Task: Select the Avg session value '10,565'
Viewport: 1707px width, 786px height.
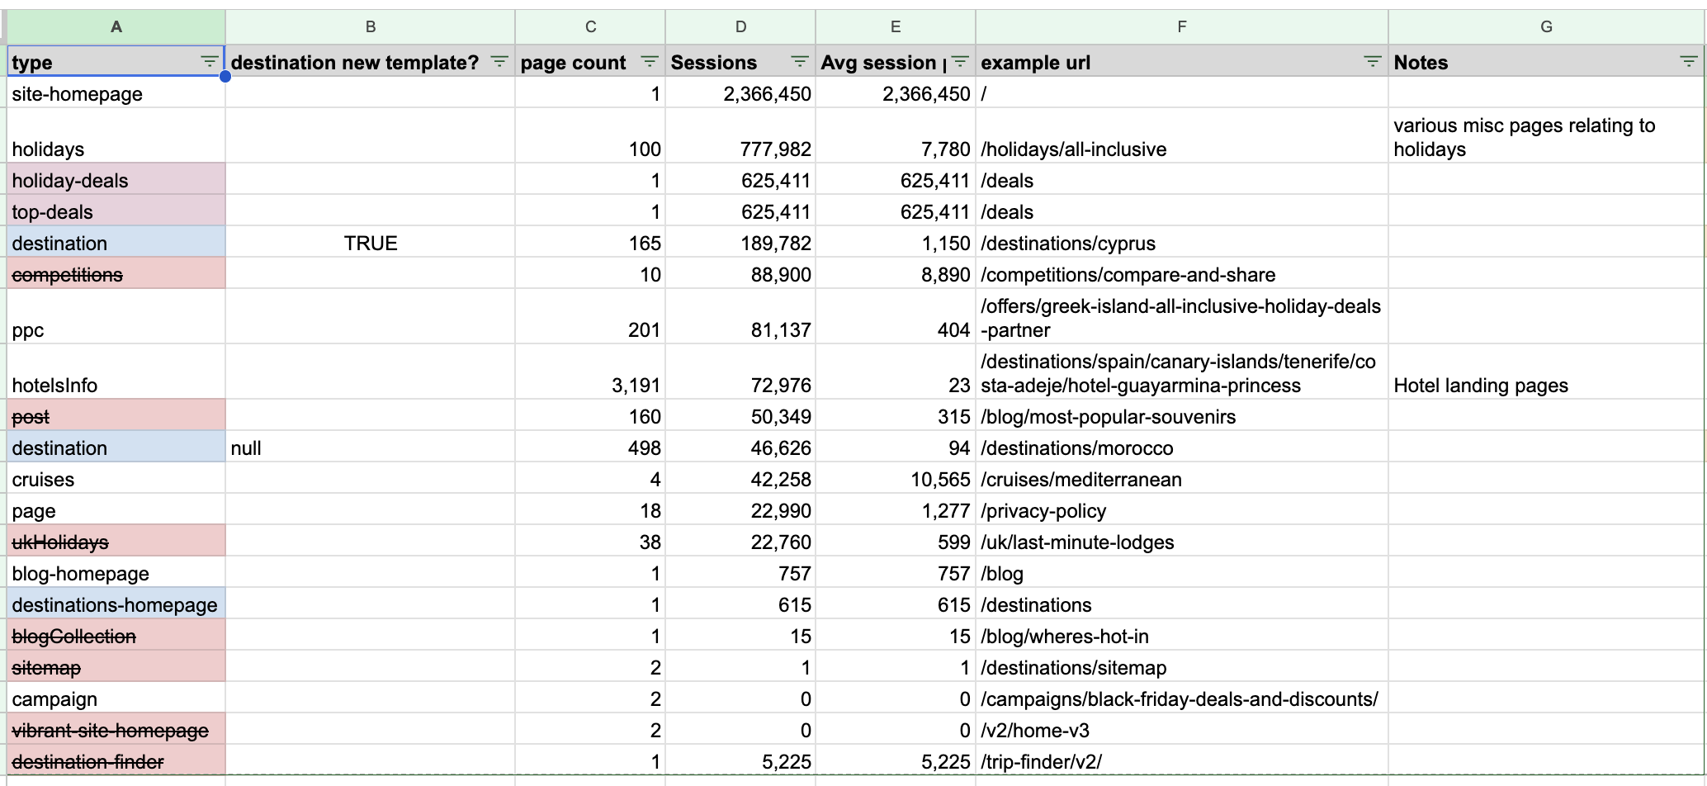Action: pyautogui.click(x=896, y=479)
